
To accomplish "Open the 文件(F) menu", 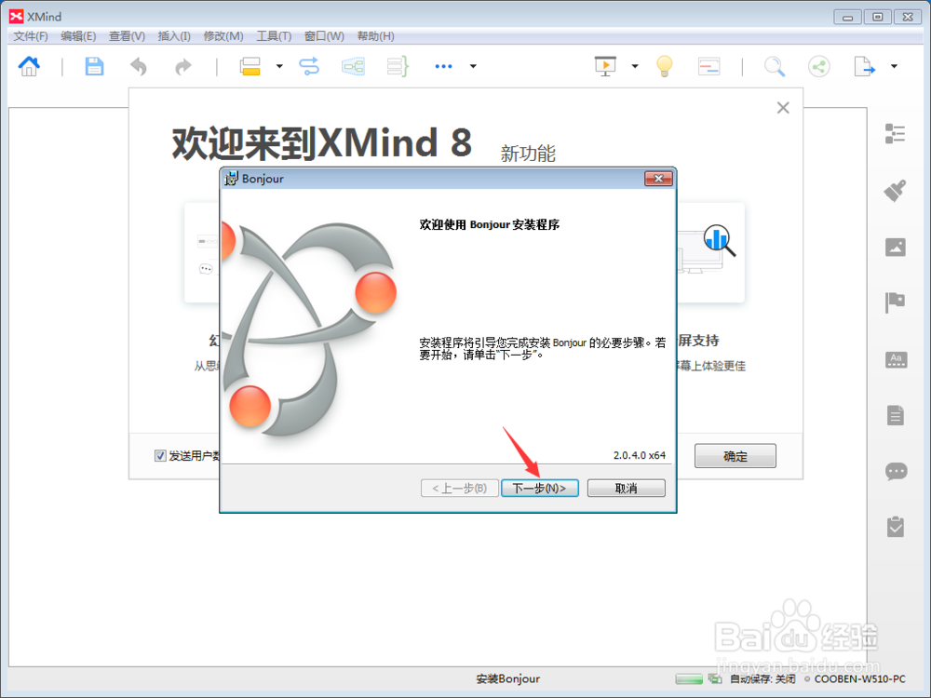I will (x=31, y=36).
